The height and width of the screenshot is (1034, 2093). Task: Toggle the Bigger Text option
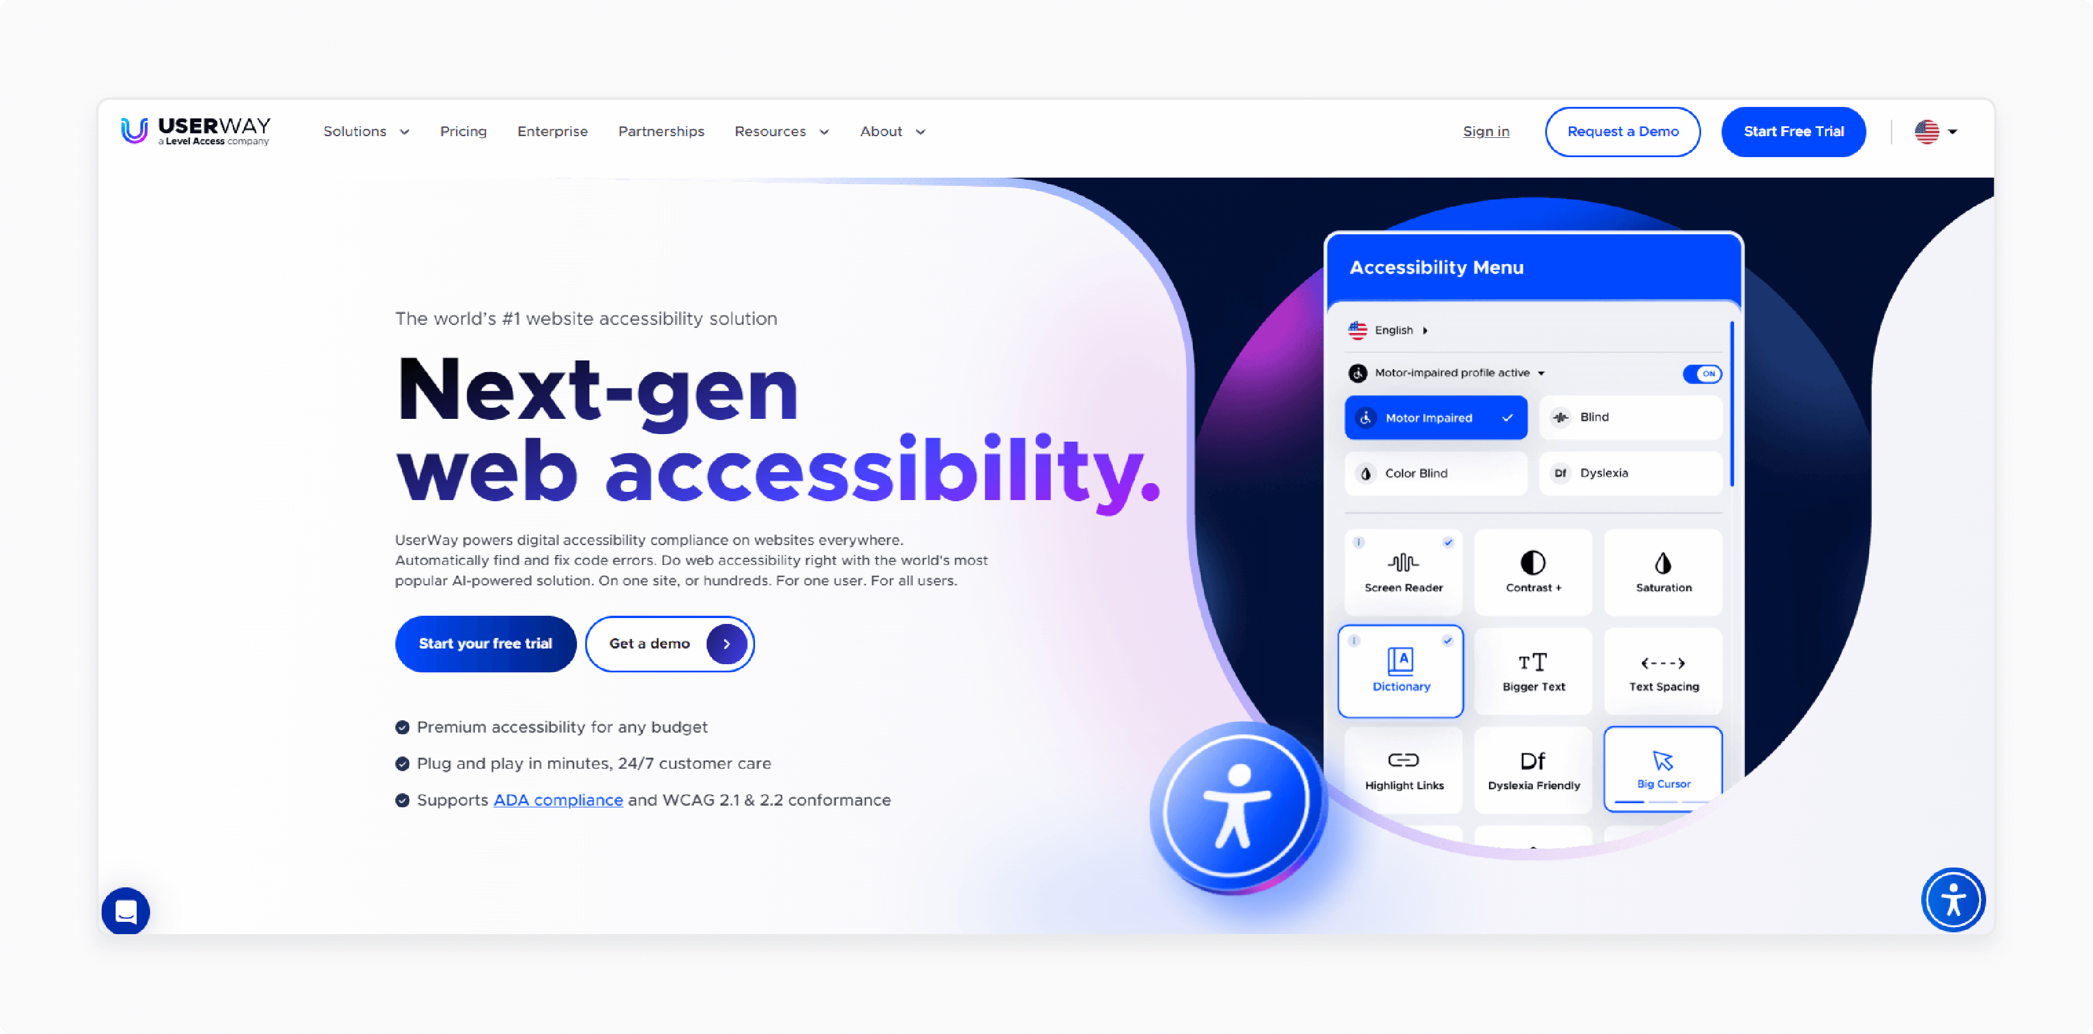click(x=1532, y=667)
